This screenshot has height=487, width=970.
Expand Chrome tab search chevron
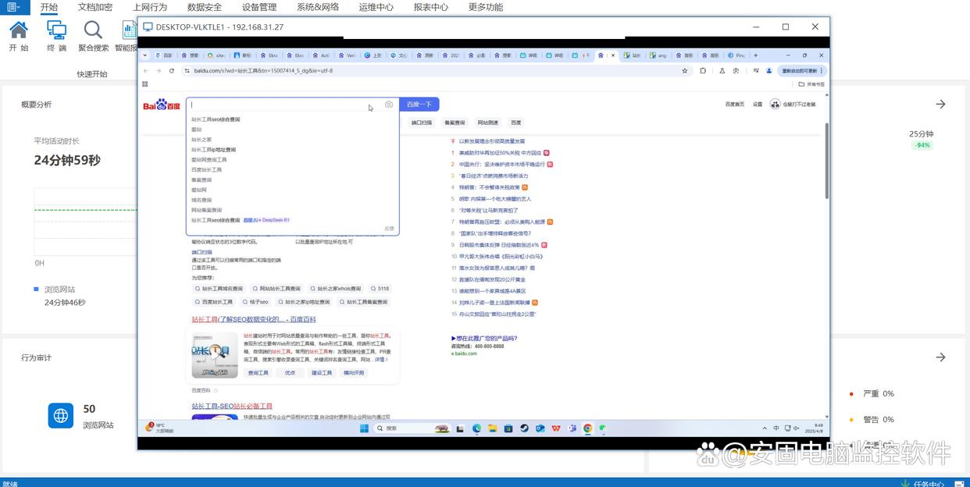coord(145,55)
